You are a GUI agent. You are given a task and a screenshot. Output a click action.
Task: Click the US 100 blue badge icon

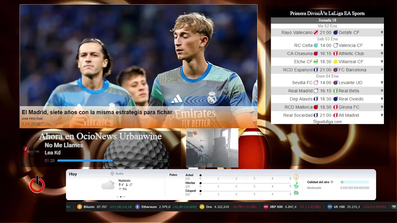tap(330, 207)
